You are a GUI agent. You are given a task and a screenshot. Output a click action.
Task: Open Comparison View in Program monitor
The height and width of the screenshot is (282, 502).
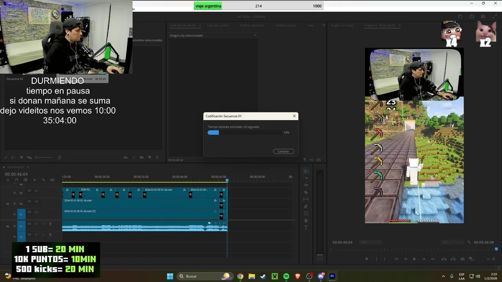tap(472, 259)
